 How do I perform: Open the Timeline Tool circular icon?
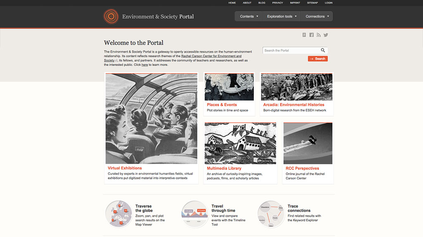point(195,214)
